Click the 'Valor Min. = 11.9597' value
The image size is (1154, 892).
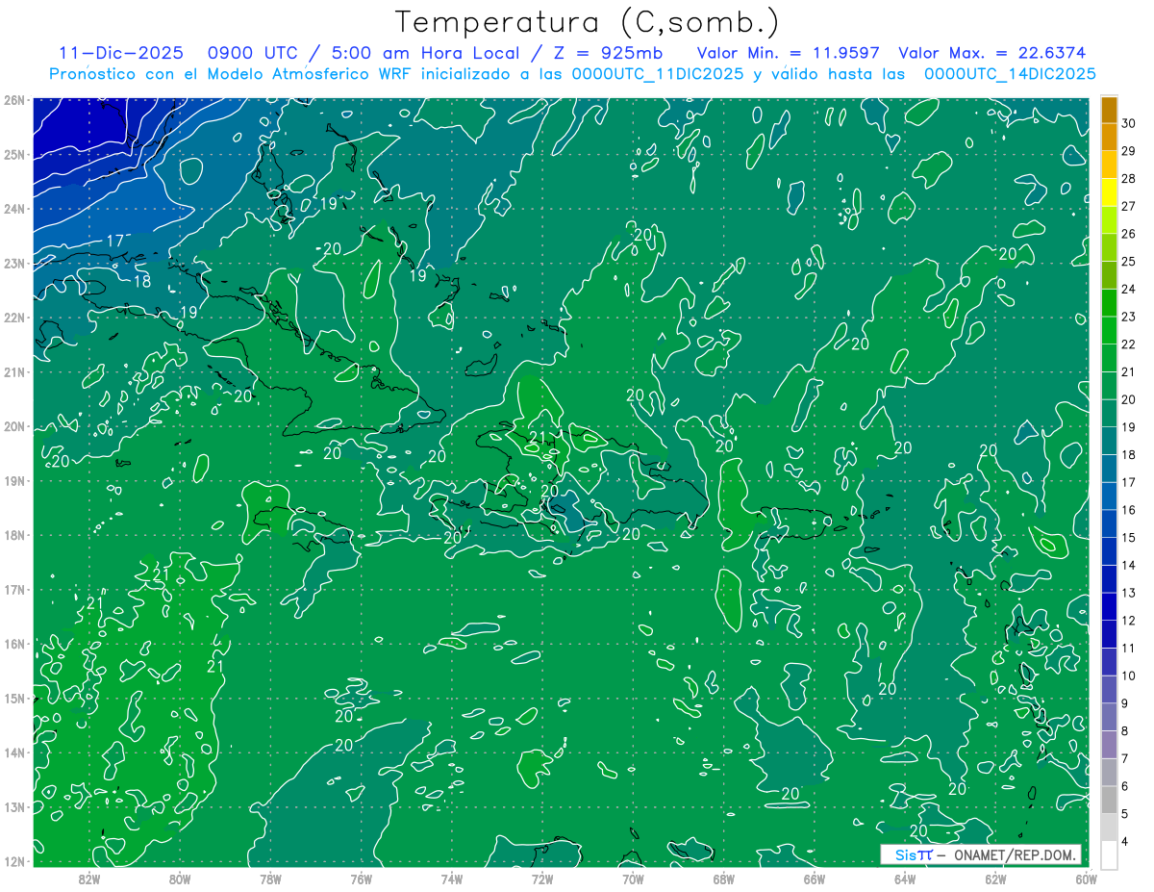(x=789, y=53)
